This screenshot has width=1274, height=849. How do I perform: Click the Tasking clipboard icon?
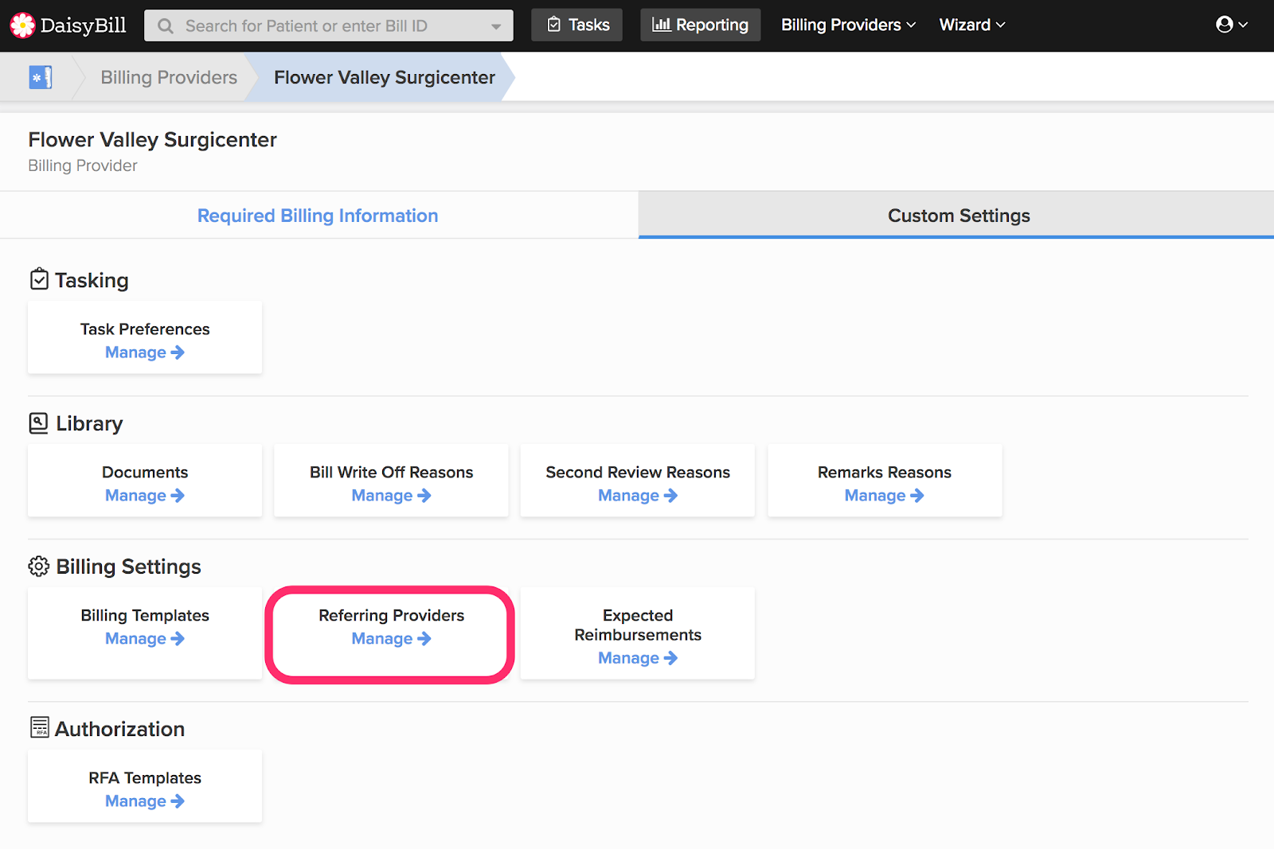(x=39, y=279)
